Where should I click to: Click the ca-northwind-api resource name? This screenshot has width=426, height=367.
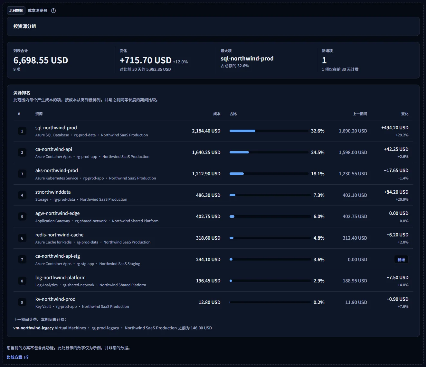click(x=54, y=149)
